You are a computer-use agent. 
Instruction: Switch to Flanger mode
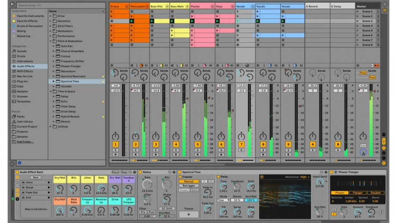click(358, 193)
